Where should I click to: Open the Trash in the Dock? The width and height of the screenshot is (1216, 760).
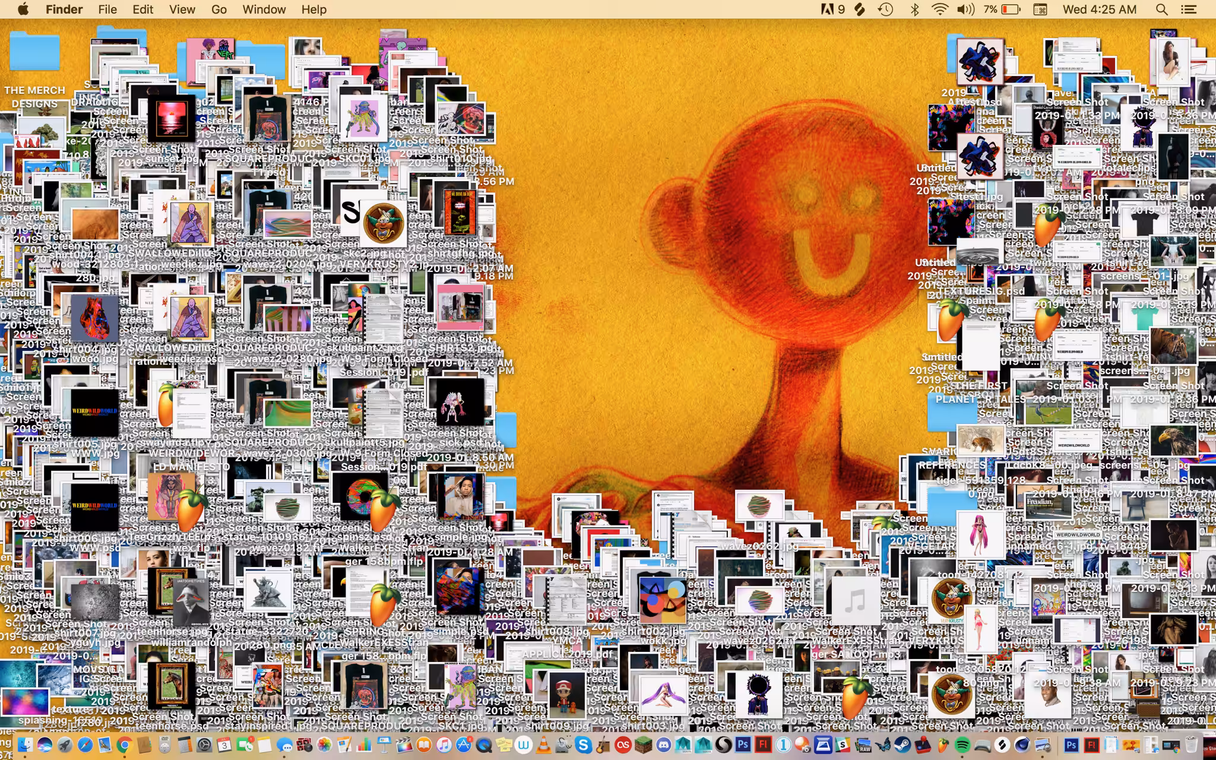[1191, 745]
